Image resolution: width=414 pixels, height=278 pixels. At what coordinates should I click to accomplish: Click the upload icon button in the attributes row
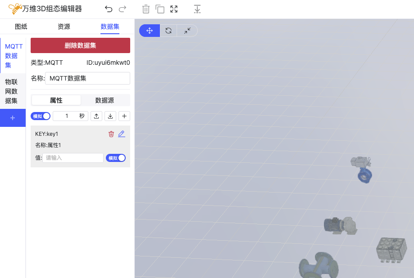click(96, 116)
